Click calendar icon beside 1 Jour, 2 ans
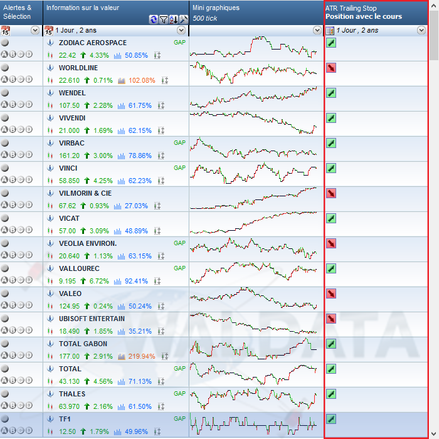 [x=49, y=31]
